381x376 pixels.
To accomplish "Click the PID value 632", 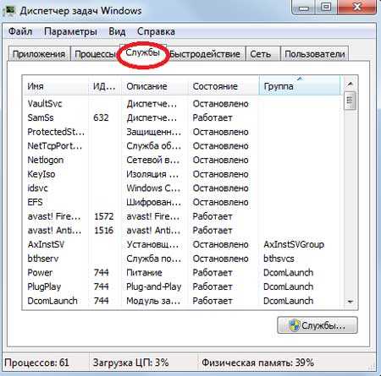I will [x=101, y=117].
